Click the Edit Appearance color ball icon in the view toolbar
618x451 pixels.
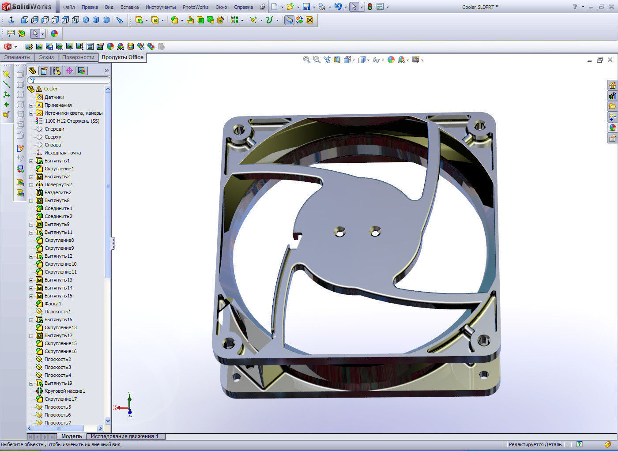click(x=391, y=60)
